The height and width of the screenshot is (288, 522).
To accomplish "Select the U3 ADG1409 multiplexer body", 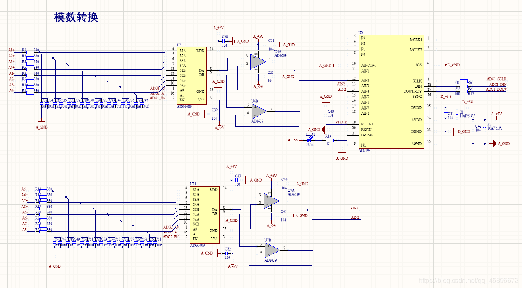I will 191,76.
